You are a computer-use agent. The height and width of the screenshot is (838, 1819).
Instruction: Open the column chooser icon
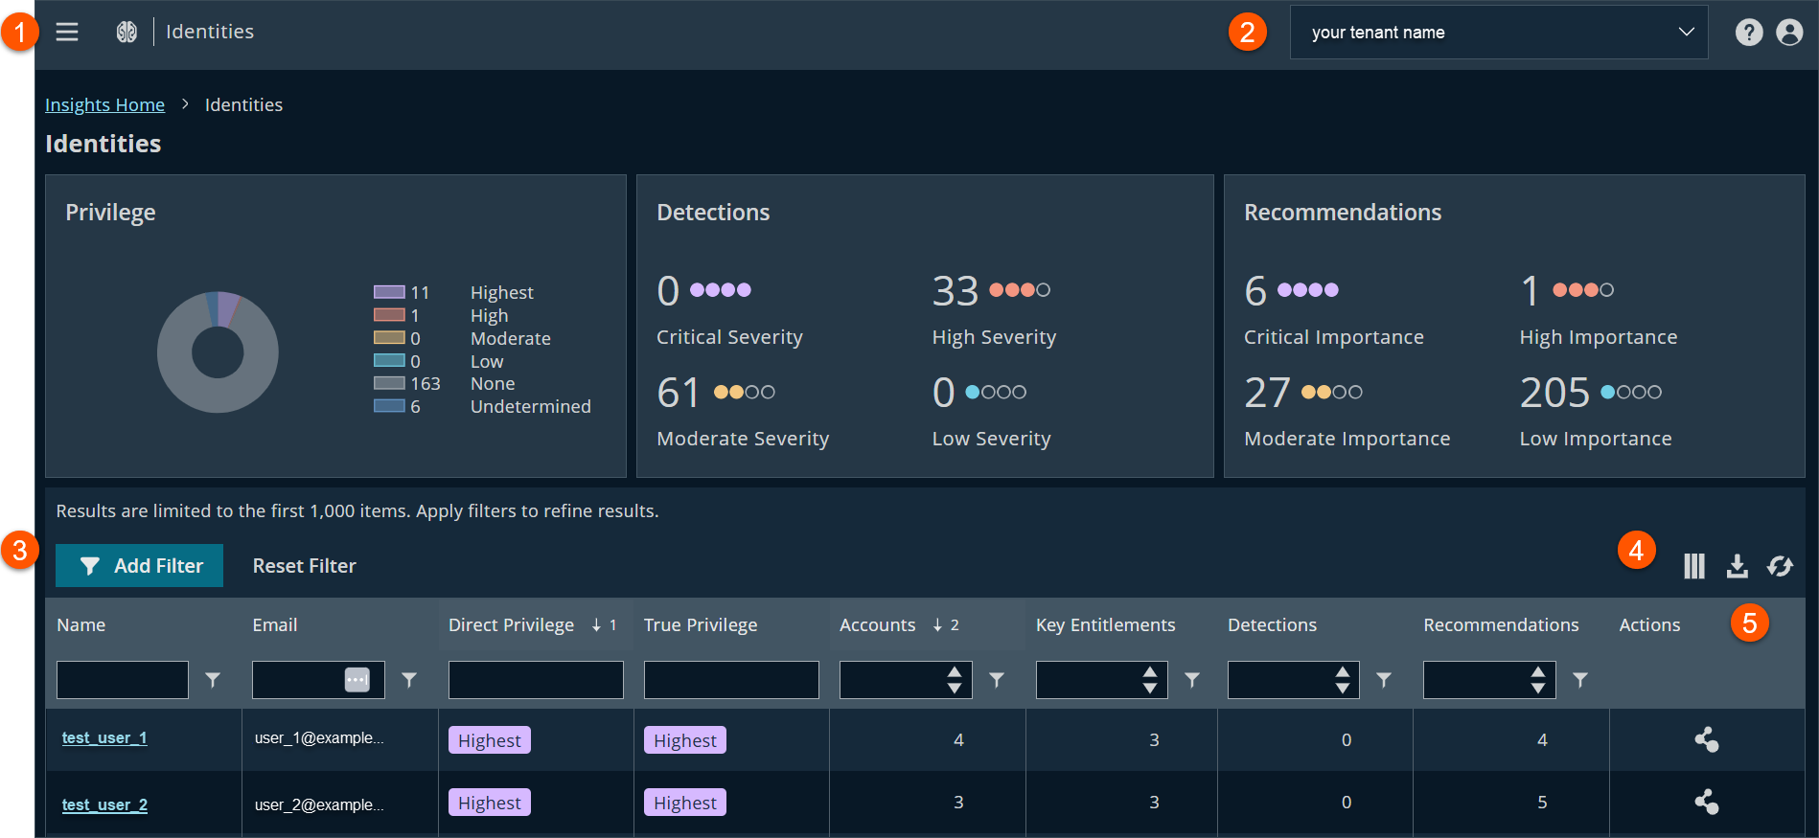pos(1694,566)
